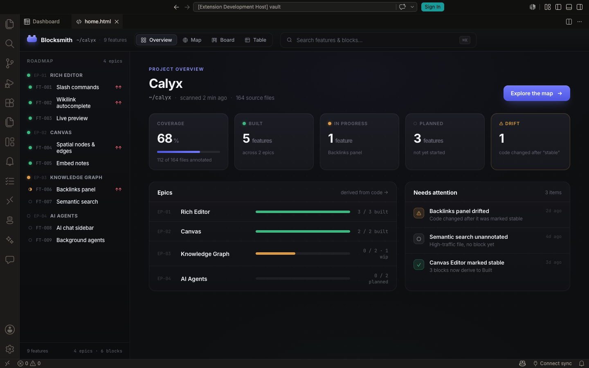This screenshot has height=368, width=589.
Task: Open the dropdown chevron beside Copilot icon
Action: [412, 7]
